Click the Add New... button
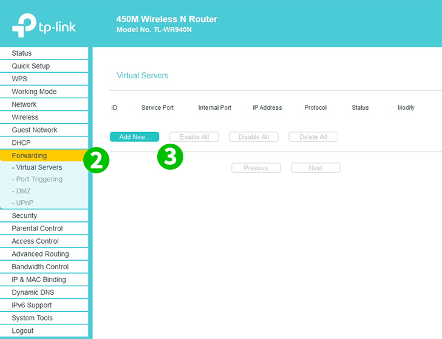This screenshot has height=339, width=442. coord(134,137)
